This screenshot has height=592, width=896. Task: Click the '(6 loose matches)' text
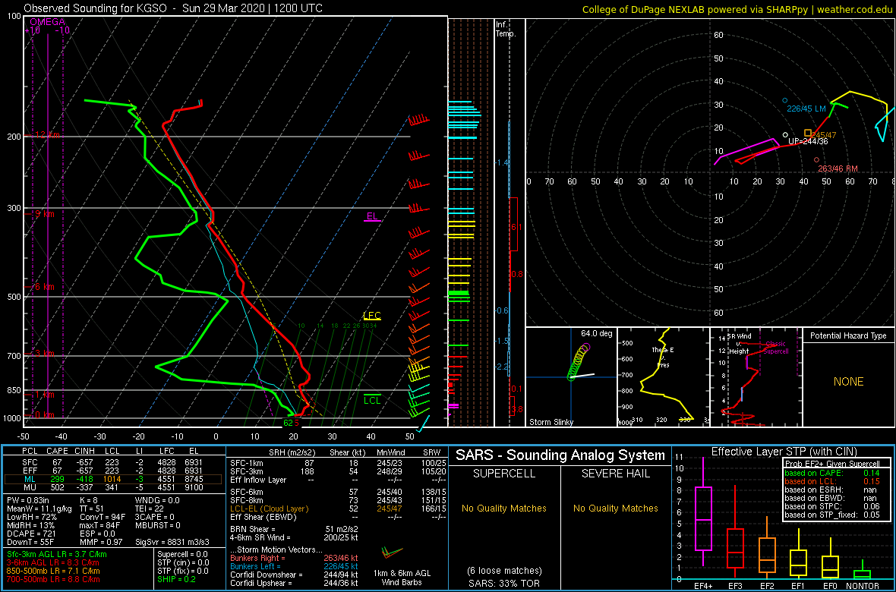coord(504,570)
